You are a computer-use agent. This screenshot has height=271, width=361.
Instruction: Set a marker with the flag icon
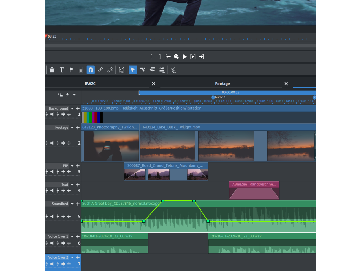[71, 70]
